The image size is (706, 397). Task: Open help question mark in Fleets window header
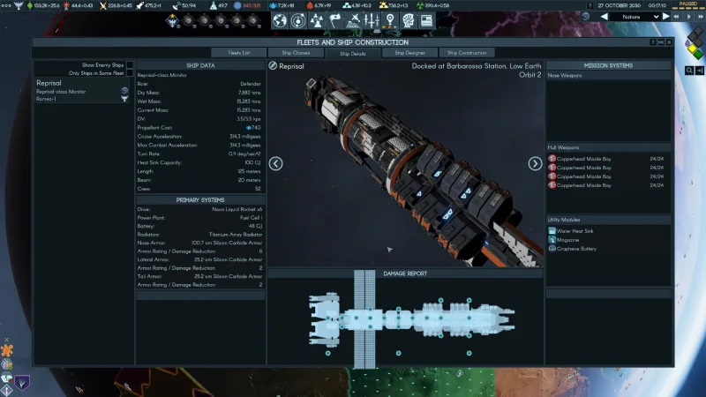tap(652, 42)
